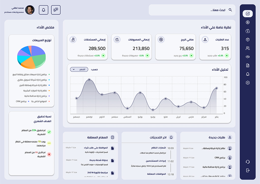Click the headset support icon

pyautogui.click(x=248, y=162)
